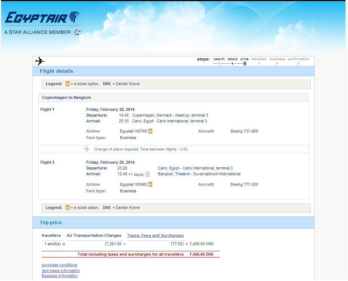This screenshot has width=348, height=281.
Task: Click the e-ticket icon next to MS960
Action: [x=150, y=185]
